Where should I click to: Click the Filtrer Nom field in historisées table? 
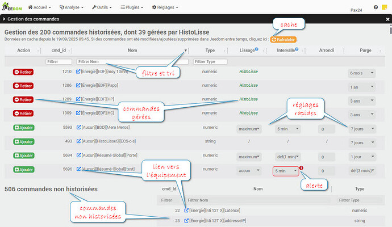point(132,62)
